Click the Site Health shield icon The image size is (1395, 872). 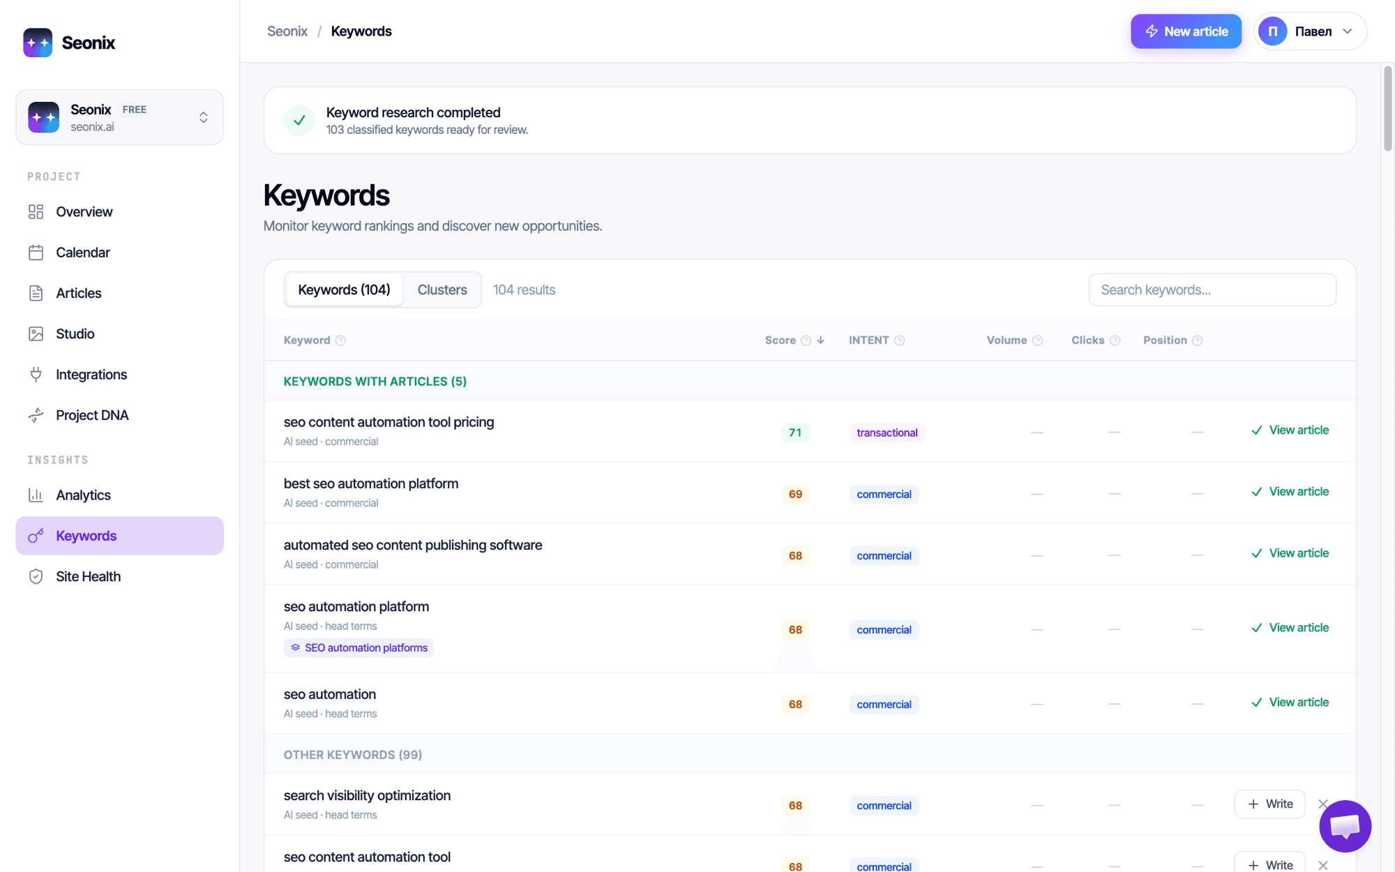[x=36, y=577]
